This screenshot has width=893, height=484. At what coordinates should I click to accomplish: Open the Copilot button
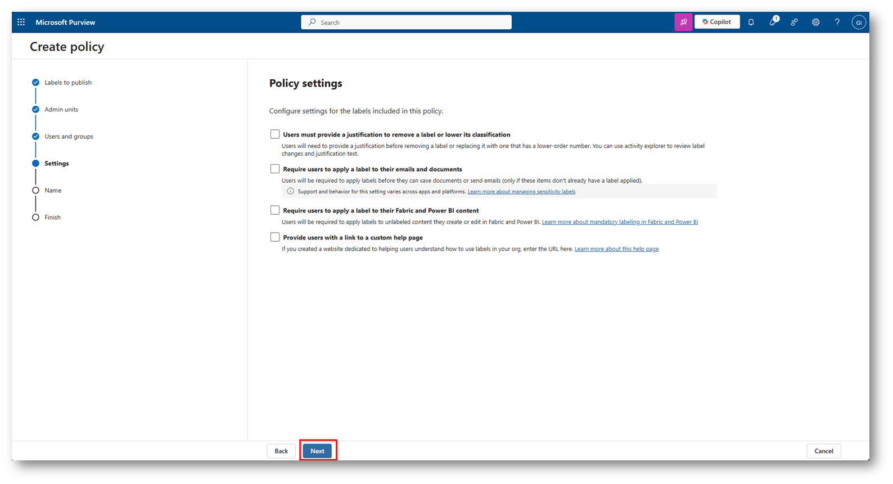click(x=717, y=22)
